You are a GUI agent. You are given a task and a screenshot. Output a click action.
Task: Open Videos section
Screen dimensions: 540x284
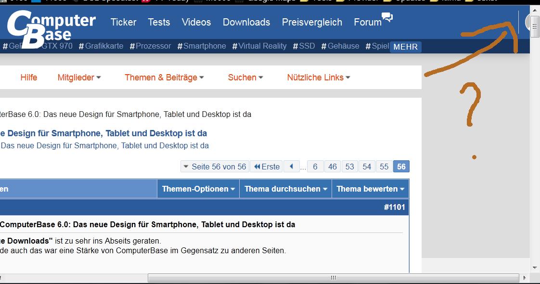pyautogui.click(x=196, y=22)
